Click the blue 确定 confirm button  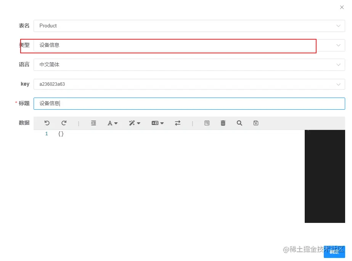334,252
